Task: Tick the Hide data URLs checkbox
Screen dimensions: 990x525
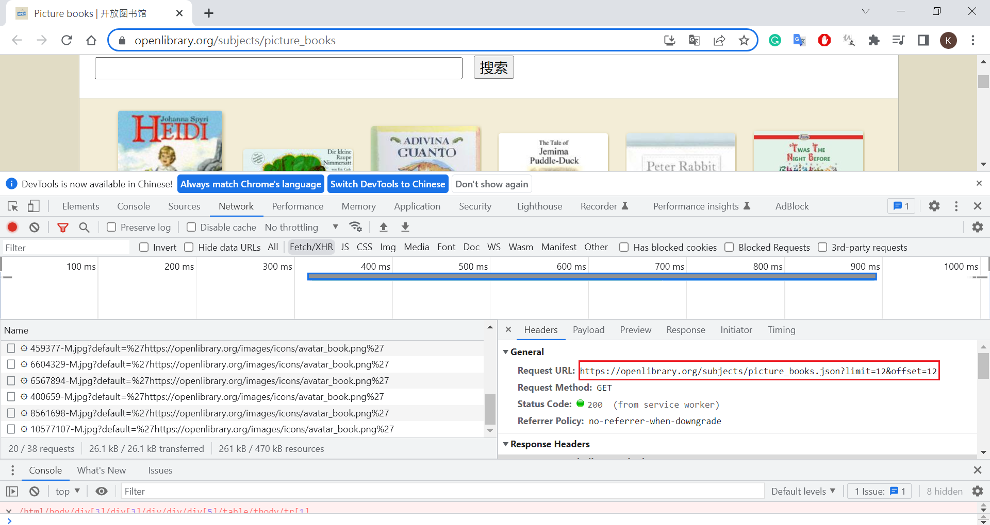Action: pyautogui.click(x=189, y=248)
